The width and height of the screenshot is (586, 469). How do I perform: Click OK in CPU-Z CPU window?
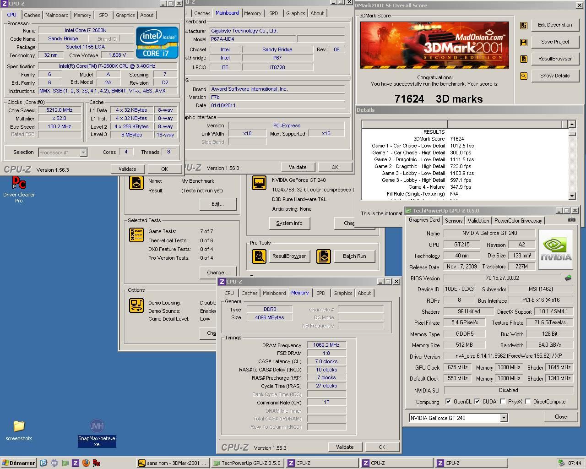pos(164,169)
